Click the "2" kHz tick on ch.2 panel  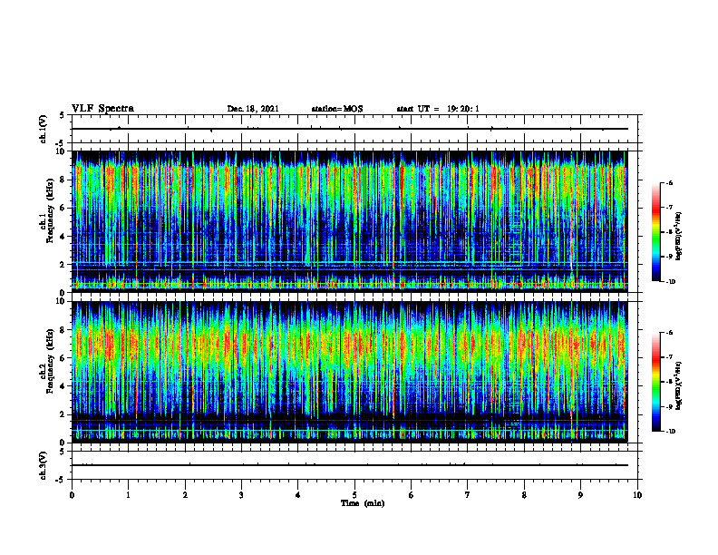[x=63, y=414]
